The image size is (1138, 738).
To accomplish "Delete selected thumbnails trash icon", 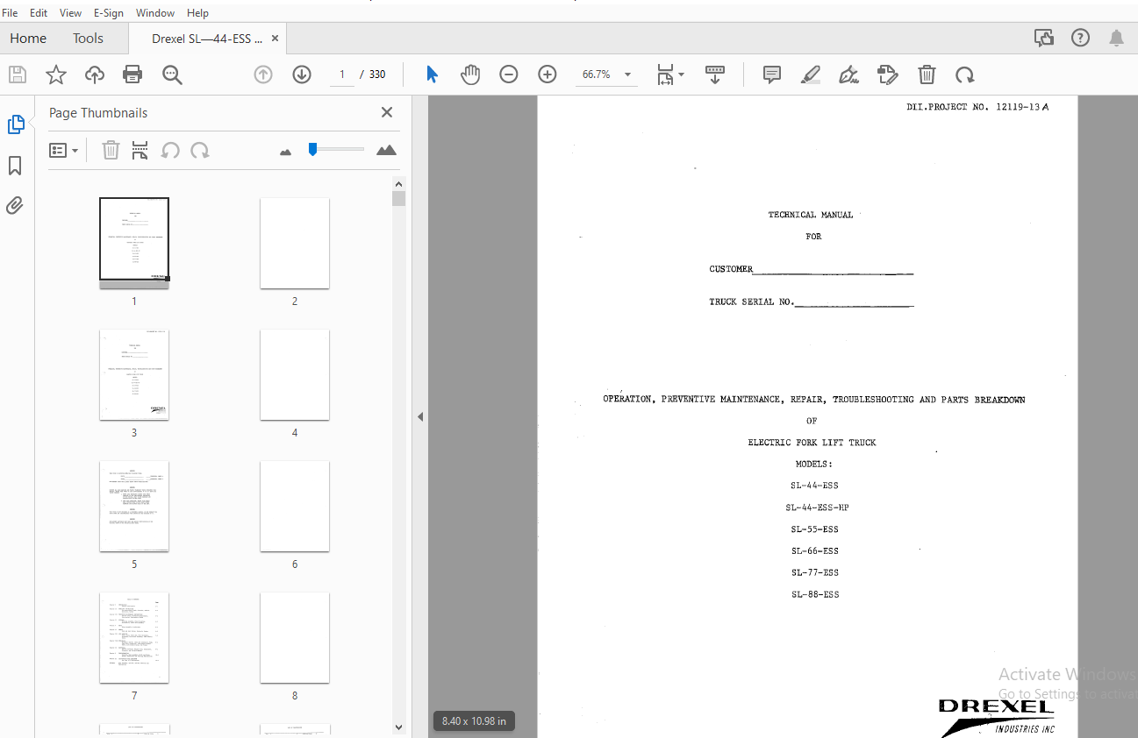I will 111,151.
